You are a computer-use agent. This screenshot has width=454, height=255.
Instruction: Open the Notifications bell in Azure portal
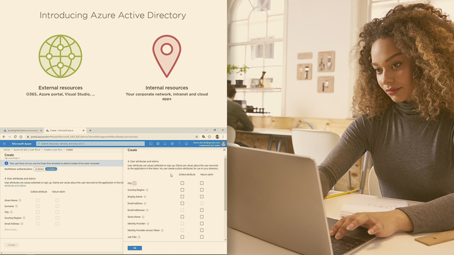coord(165,143)
